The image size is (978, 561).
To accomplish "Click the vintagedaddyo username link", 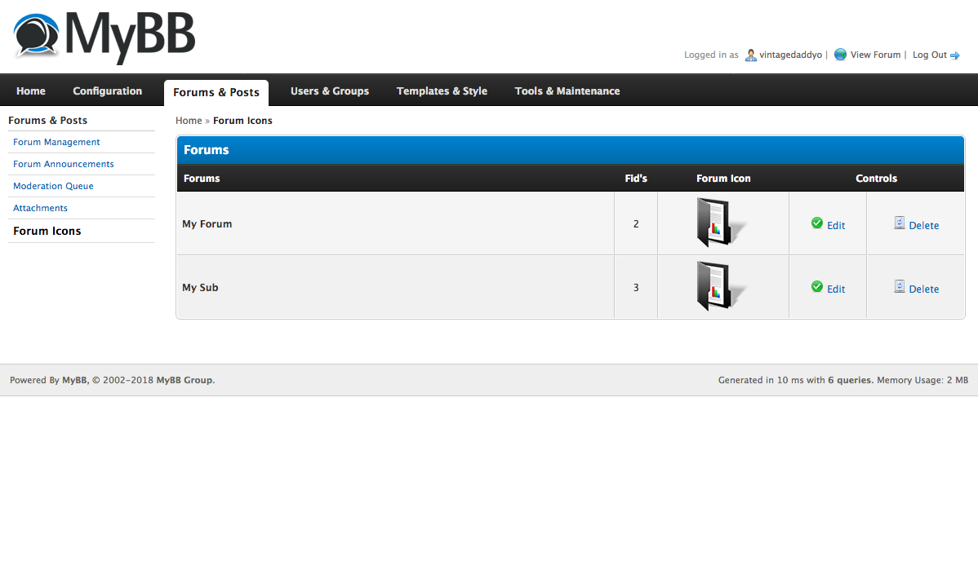I will [790, 55].
